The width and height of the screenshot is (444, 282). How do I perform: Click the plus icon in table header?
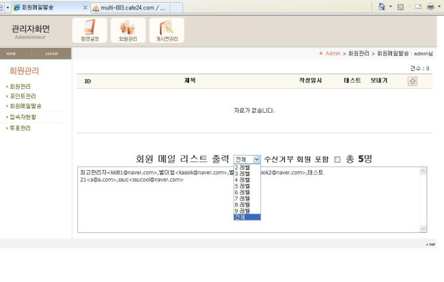click(x=412, y=81)
